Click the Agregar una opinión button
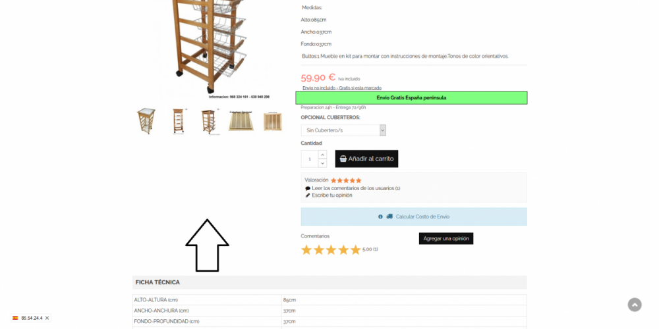This screenshot has height=329, width=659. tap(446, 238)
